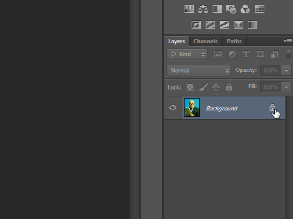Open the Layers panel flyout menu
The width and height of the screenshot is (293, 219).
pyautogui.click(x=288, y=41)
